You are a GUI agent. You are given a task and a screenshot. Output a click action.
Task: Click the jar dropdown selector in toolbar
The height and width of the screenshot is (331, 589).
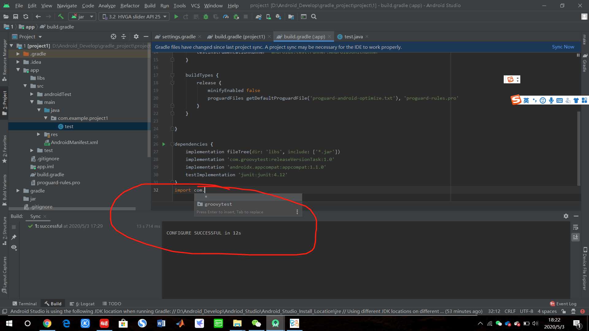click(84, 17)
